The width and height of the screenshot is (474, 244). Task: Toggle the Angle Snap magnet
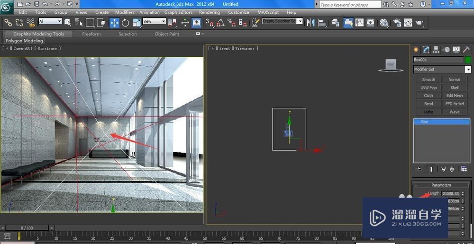[220, 23]
